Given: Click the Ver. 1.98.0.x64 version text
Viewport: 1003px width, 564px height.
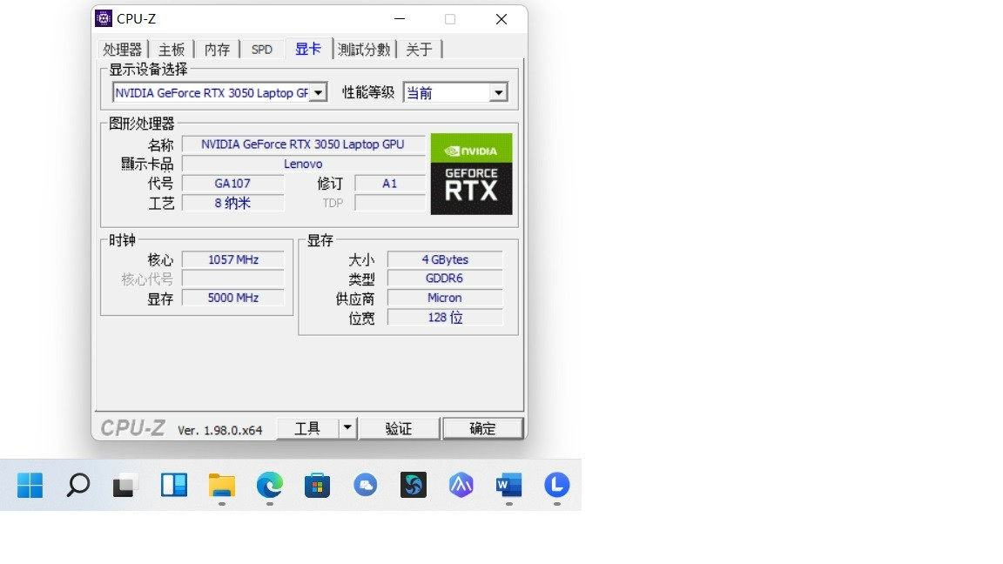Looking at the screenshot, I should coord(220,430).
